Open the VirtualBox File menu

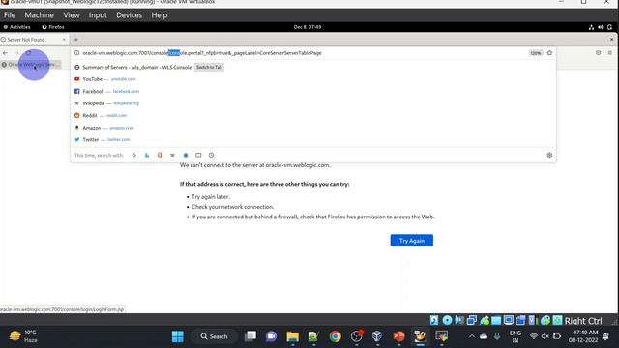10,15
